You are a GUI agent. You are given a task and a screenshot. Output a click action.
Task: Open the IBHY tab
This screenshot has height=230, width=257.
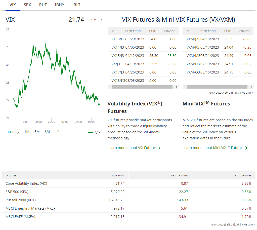click(x=60, y=5)
